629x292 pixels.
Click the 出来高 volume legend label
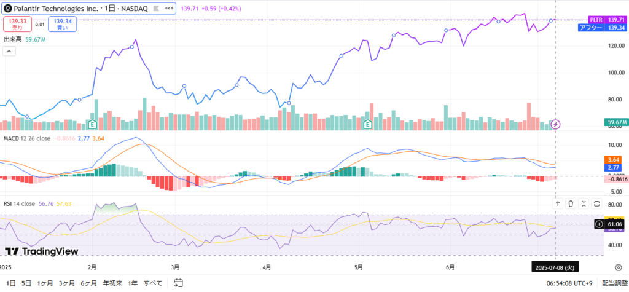13,39
